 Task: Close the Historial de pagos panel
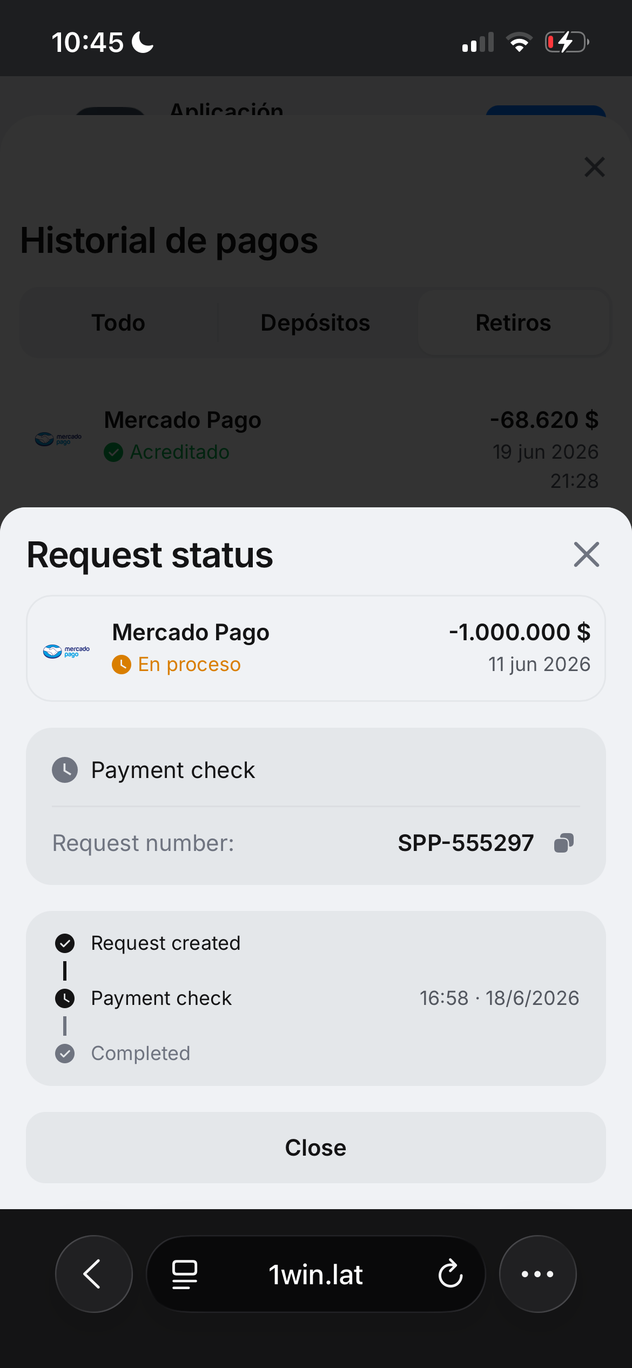click(x=595, y=167)
